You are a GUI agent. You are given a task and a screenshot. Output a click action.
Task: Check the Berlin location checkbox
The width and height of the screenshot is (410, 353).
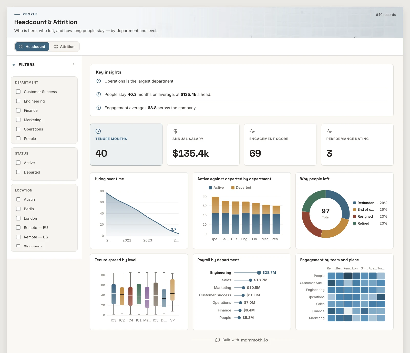coord(18,209)
